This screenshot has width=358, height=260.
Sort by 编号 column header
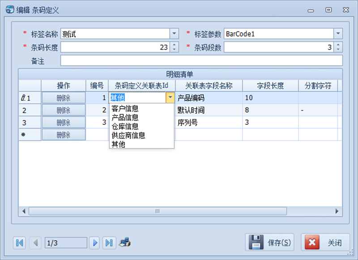tap(97, 85)
